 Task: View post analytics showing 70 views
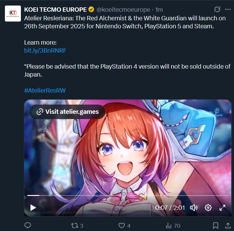click(173, 226)
